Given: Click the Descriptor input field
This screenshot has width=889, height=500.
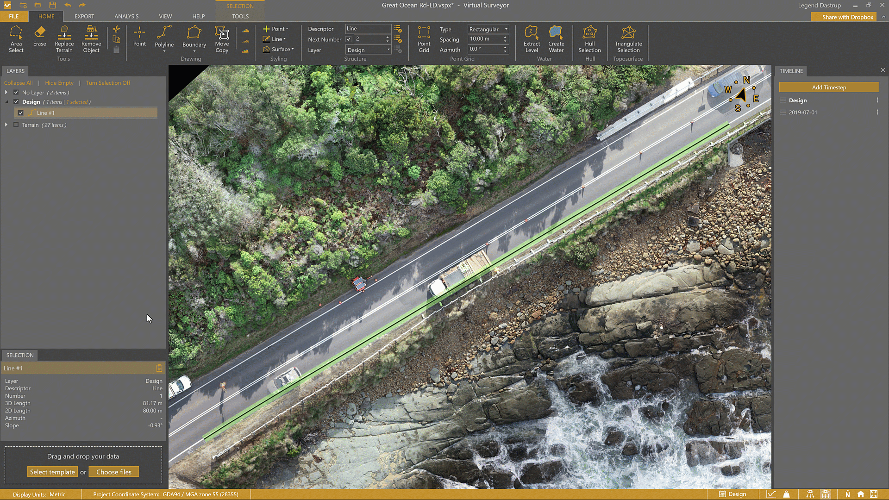Looking at the screenshot, I should point(368,29).
